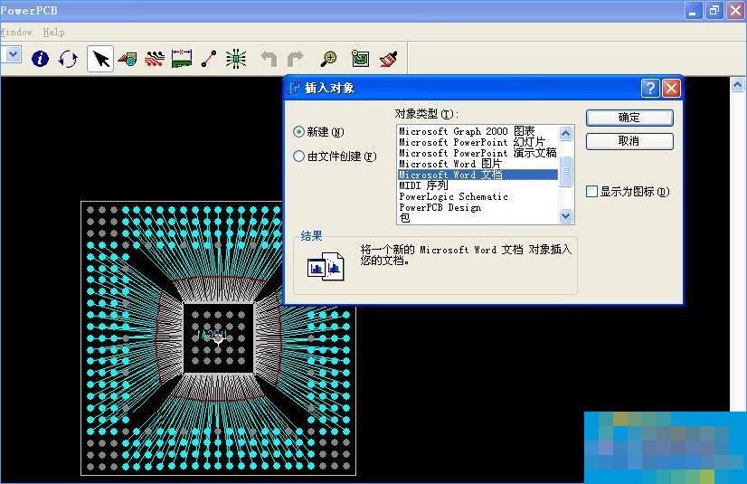The height and width of the screenshot is (484, 747).
Task: Open the layer dropdown arrow in toolbar
Action: tap(14, 55)
